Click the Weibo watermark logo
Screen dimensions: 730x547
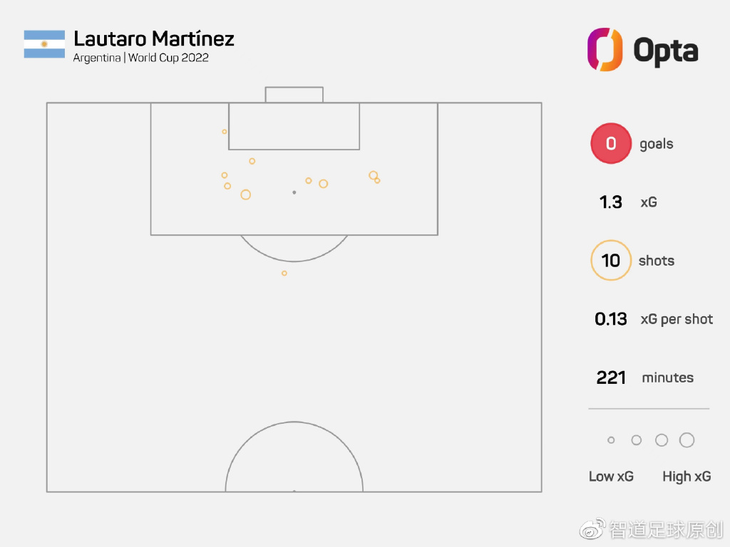tap(592, 529)
